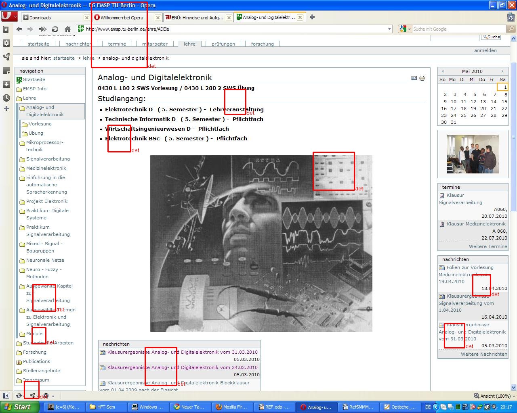Toggle the side panel visibility button
Screen dimensions: 517x413
(x=6, y=396)
